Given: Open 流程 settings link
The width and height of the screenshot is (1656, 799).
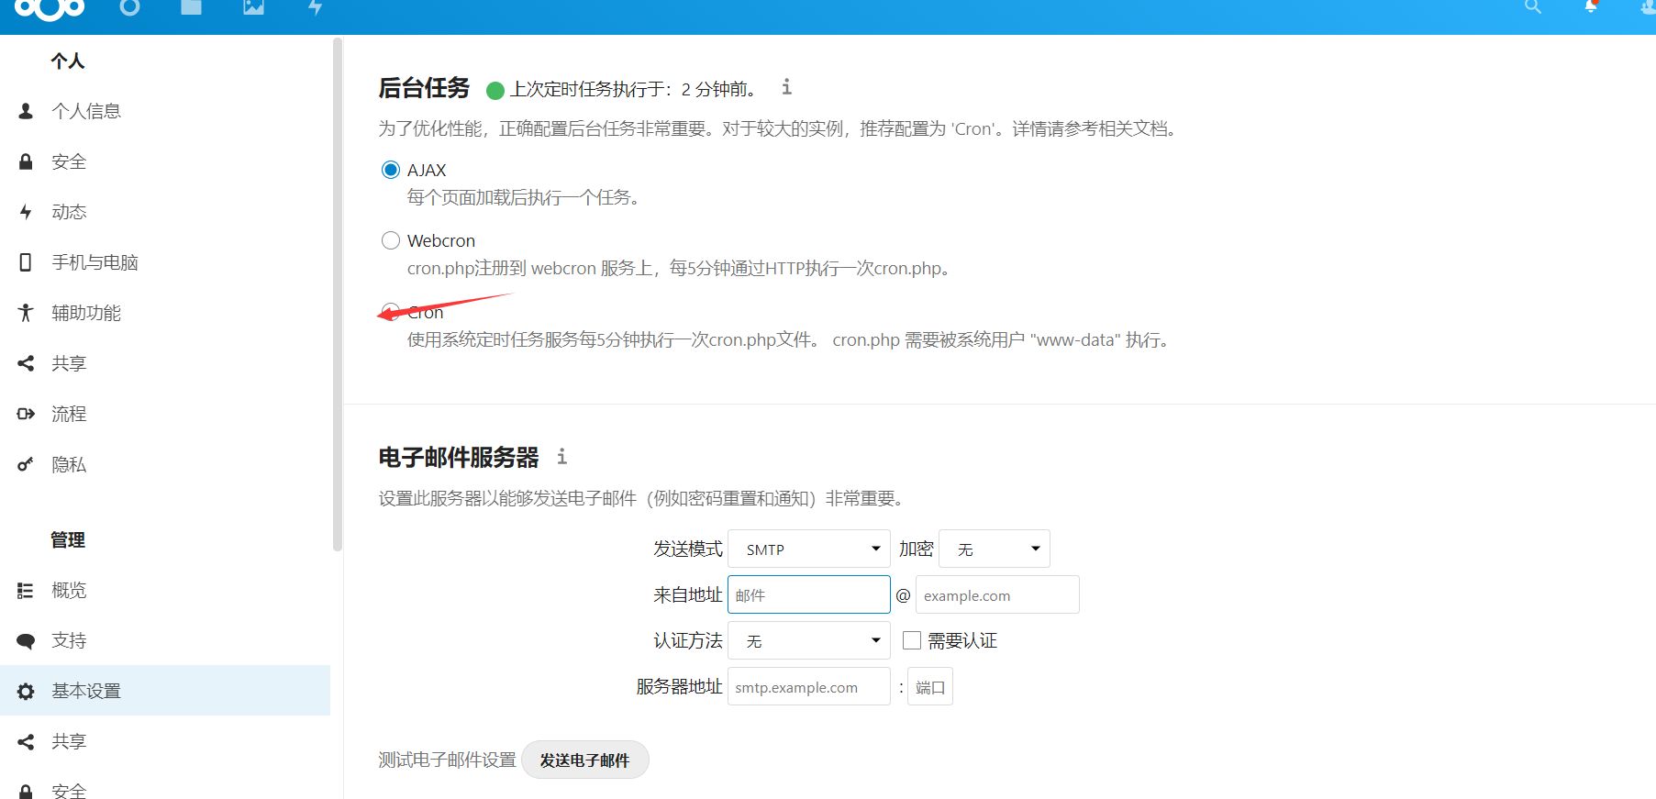Looking at the screenshot, I should [x=69, y=414].
